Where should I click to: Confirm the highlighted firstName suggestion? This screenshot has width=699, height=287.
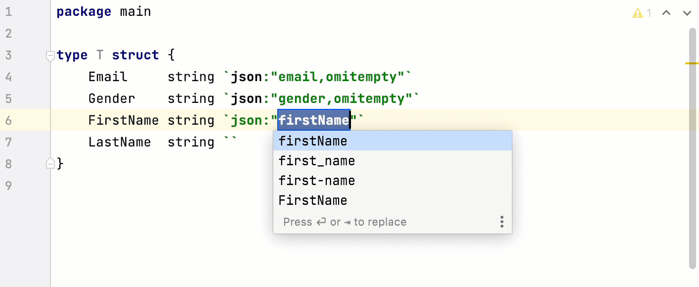(313, 141)
